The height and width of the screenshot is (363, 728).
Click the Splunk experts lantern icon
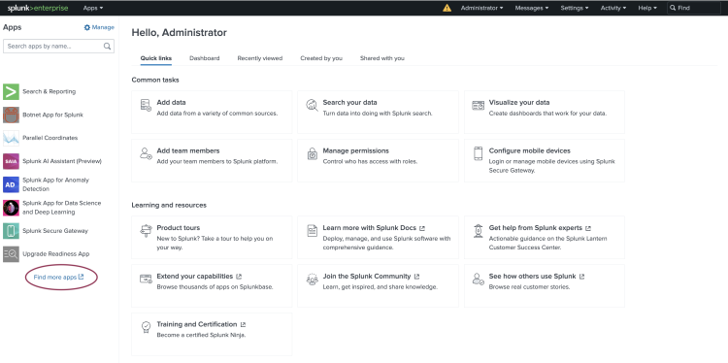click(x=479, y=230)
